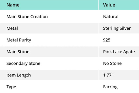Click the Item Length label
This screenshot has width=139, height=93.
tap(19, 75)
